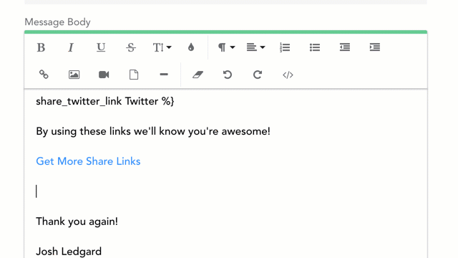Insert a video with the camera icon
Image resolution: width=458 pixels, height=258 pixels.
[104, 75]
